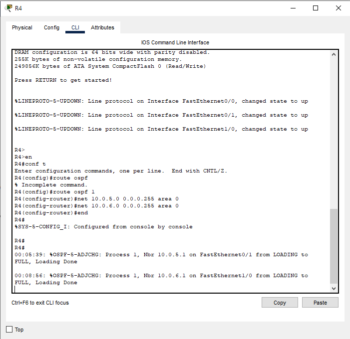Click the Packet Tracer icon in title bar
Screen dimensions: 350x339
(x=8, y=8)
